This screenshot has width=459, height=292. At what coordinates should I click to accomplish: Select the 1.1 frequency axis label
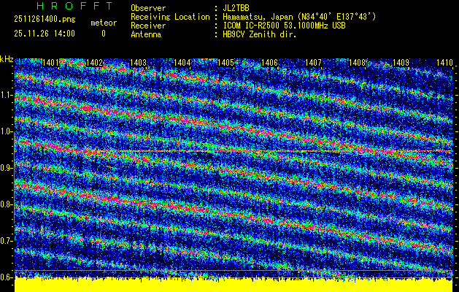tap(7, 95)
